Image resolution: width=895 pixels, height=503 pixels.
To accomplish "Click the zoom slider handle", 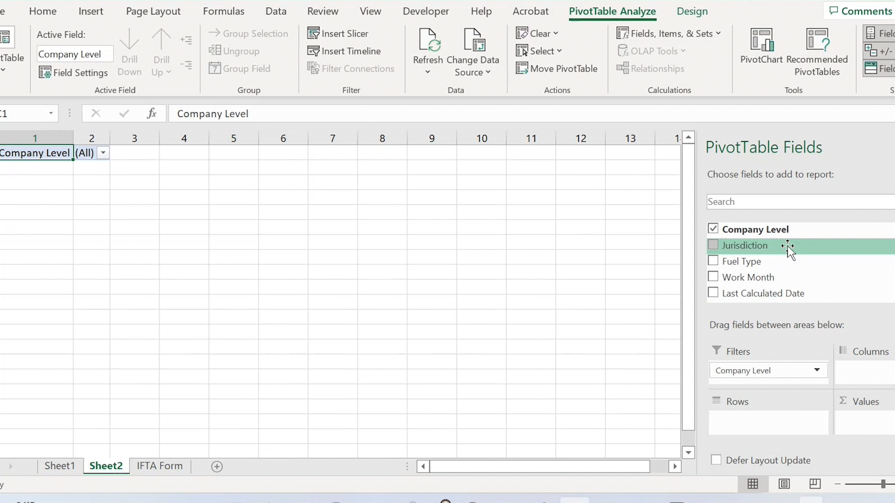I will point(883,484).
